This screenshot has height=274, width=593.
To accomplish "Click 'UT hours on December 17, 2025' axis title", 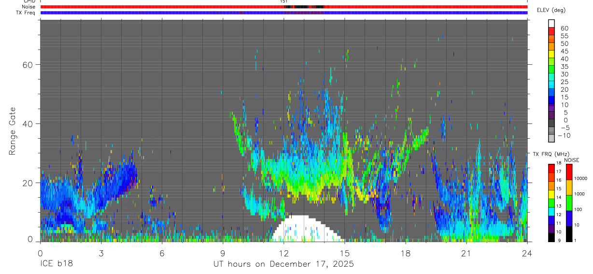I will [283, 264].
